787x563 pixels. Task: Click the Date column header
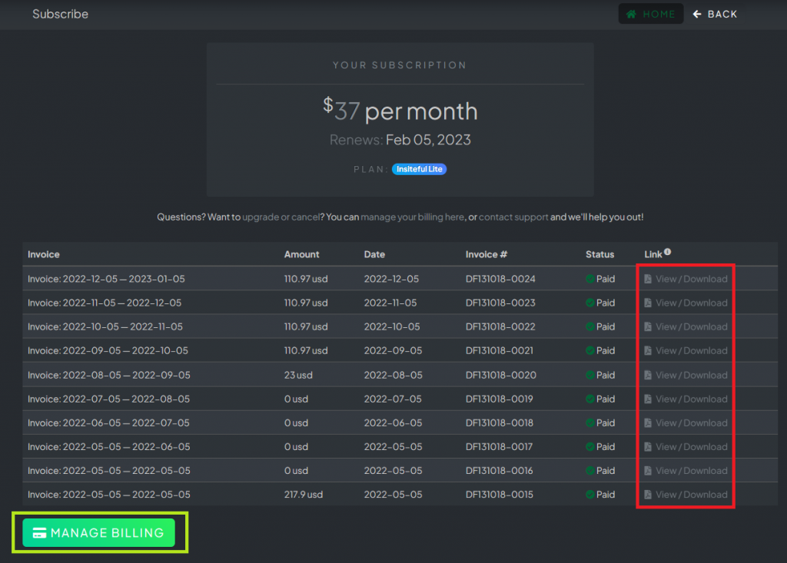point(374,254)
